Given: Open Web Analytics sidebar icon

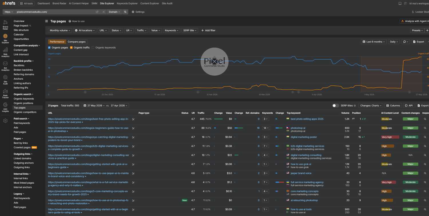Looking at the screenshot, I should pyautogui.click(x=5, y=52).
